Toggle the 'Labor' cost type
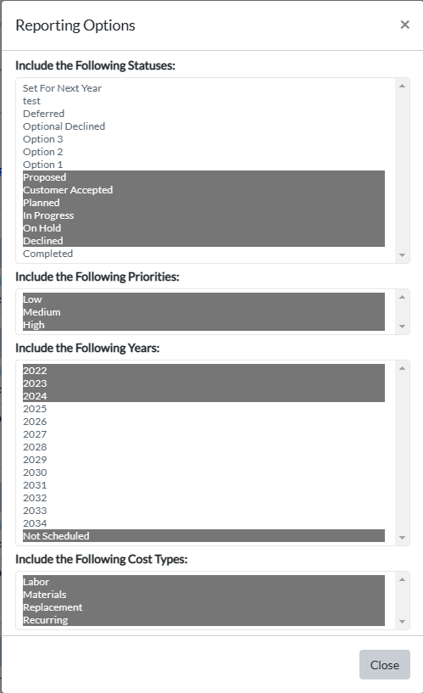The height and width of the screenshot is (693, 423). pyautogui.click(x=203, y=582)
